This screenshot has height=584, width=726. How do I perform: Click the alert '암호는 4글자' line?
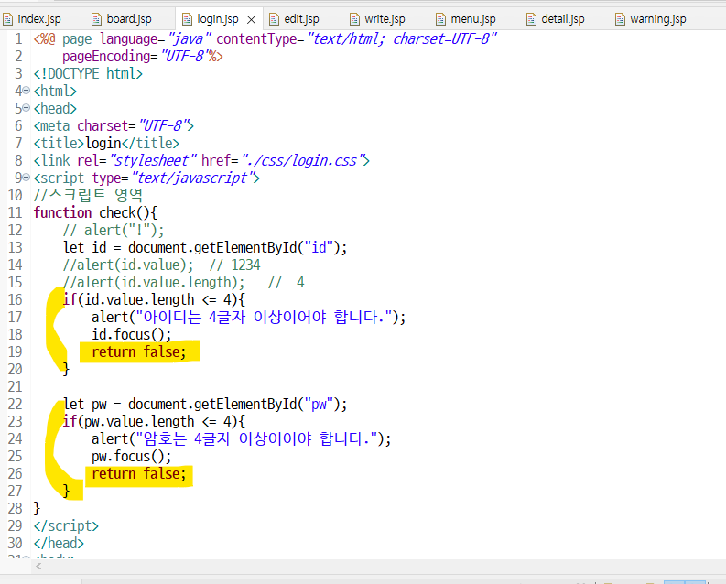241,438
